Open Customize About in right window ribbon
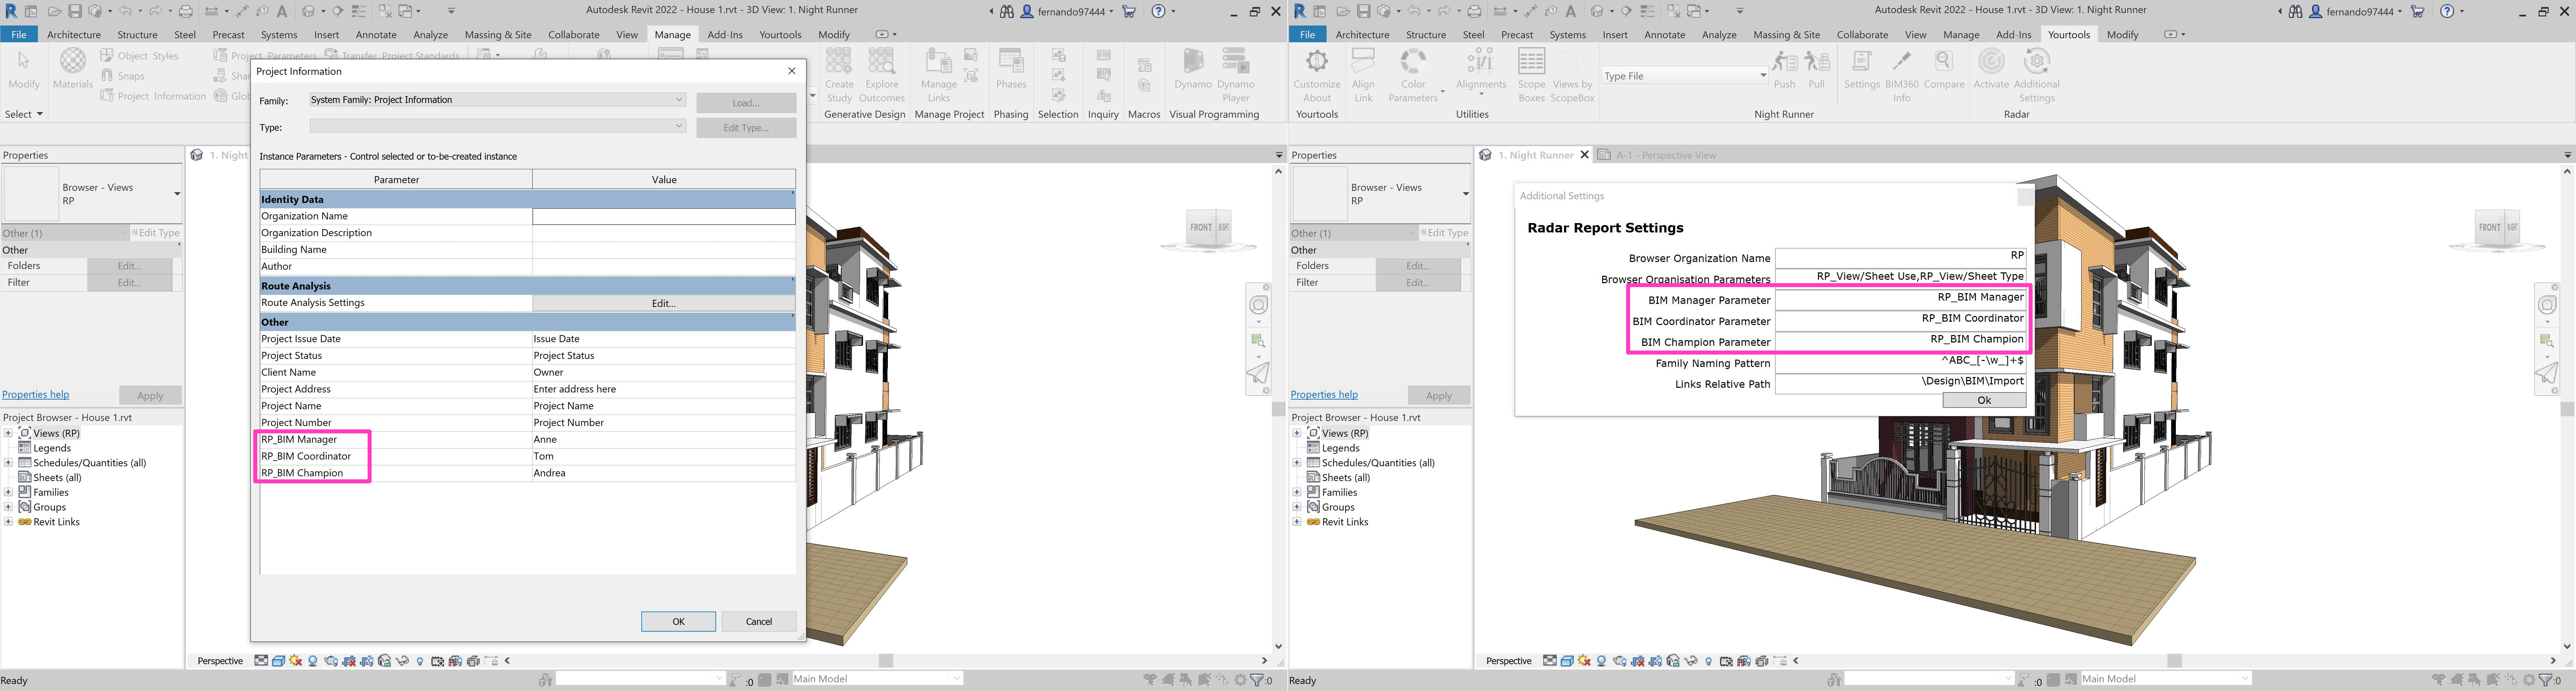 point(1317,76)
